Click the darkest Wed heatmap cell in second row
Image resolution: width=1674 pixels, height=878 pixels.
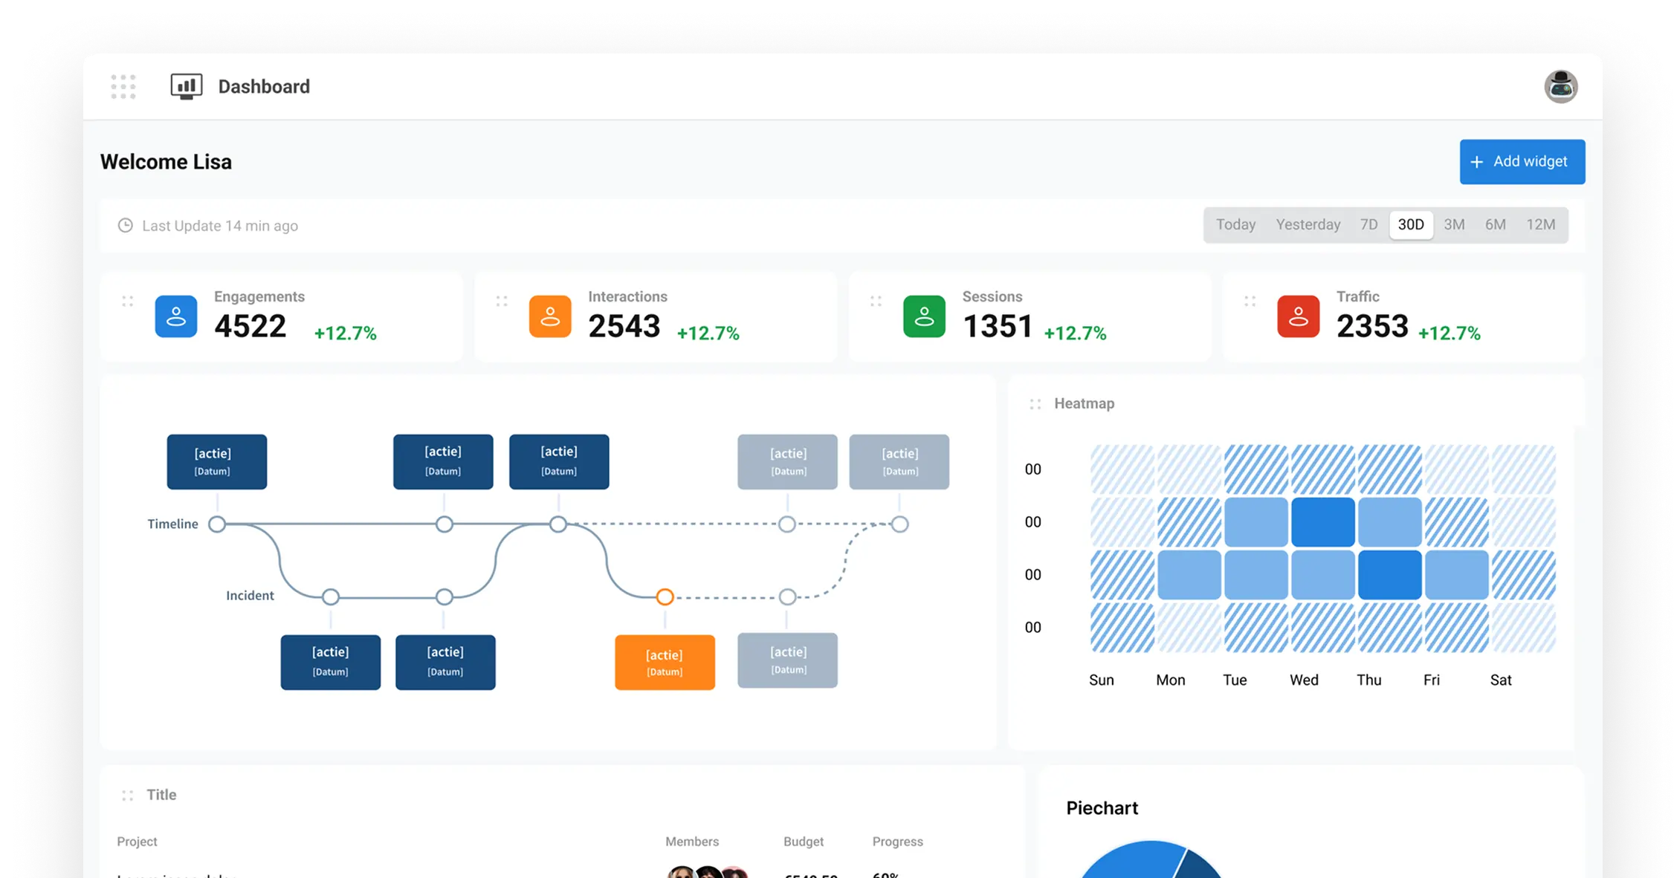pos(1322,522)
